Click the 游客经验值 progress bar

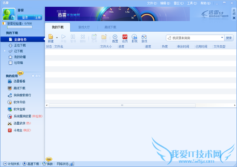pos(20,27)
